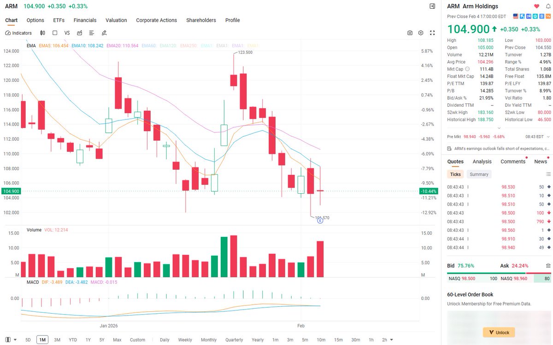553x345 pixels.
Task: Click the blue S badge
Action: click(541, 16)
